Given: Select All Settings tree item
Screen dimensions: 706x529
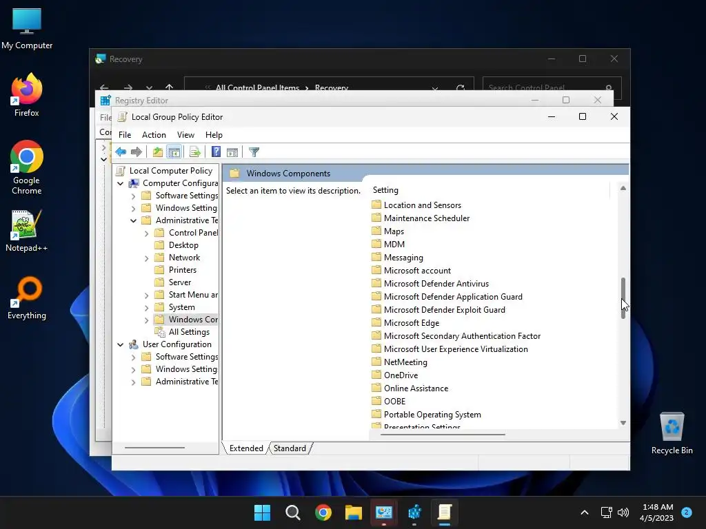Looking at the screenshot, I should 189,332.
